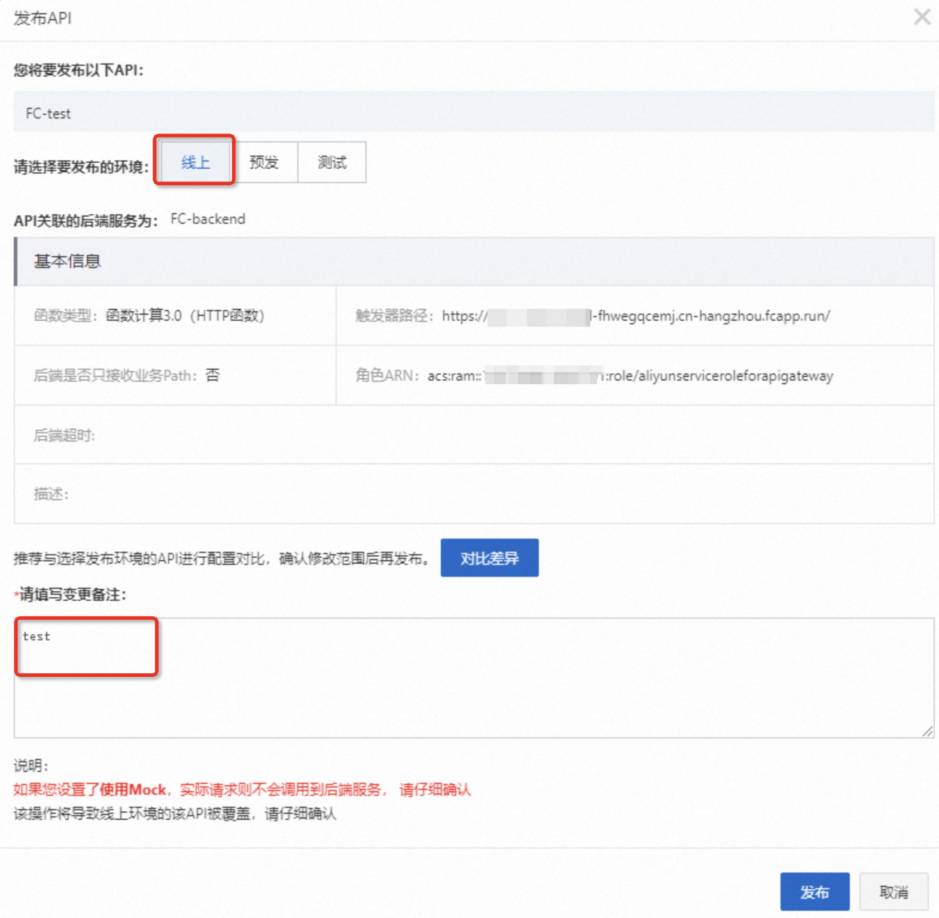This screenshot has width=939, height=918.
Task: Click the 描述 row label
Action: [51, 494]
